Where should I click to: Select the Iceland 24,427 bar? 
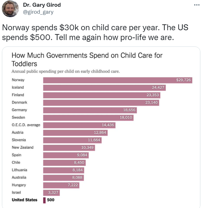[105, 88]
